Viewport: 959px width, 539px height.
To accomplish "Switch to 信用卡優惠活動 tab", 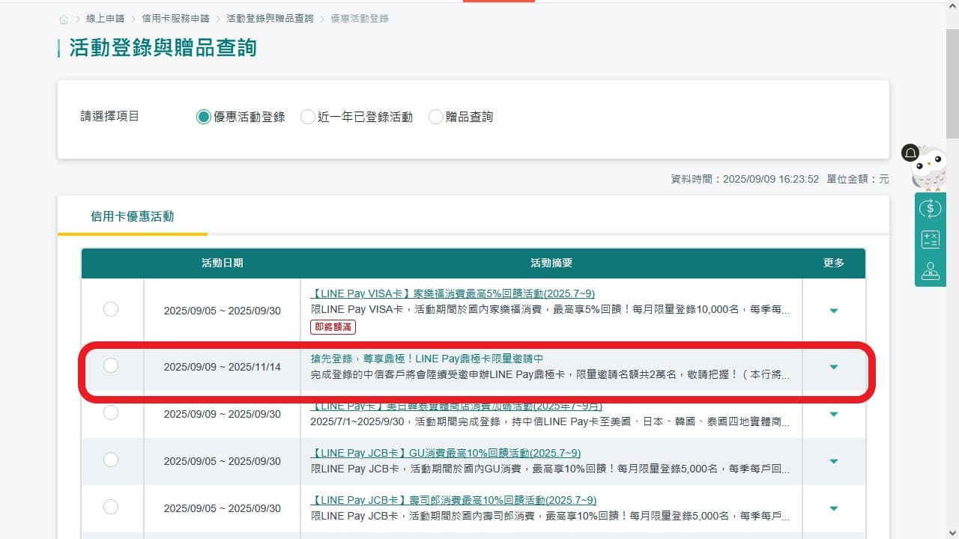I will point(132,216).
